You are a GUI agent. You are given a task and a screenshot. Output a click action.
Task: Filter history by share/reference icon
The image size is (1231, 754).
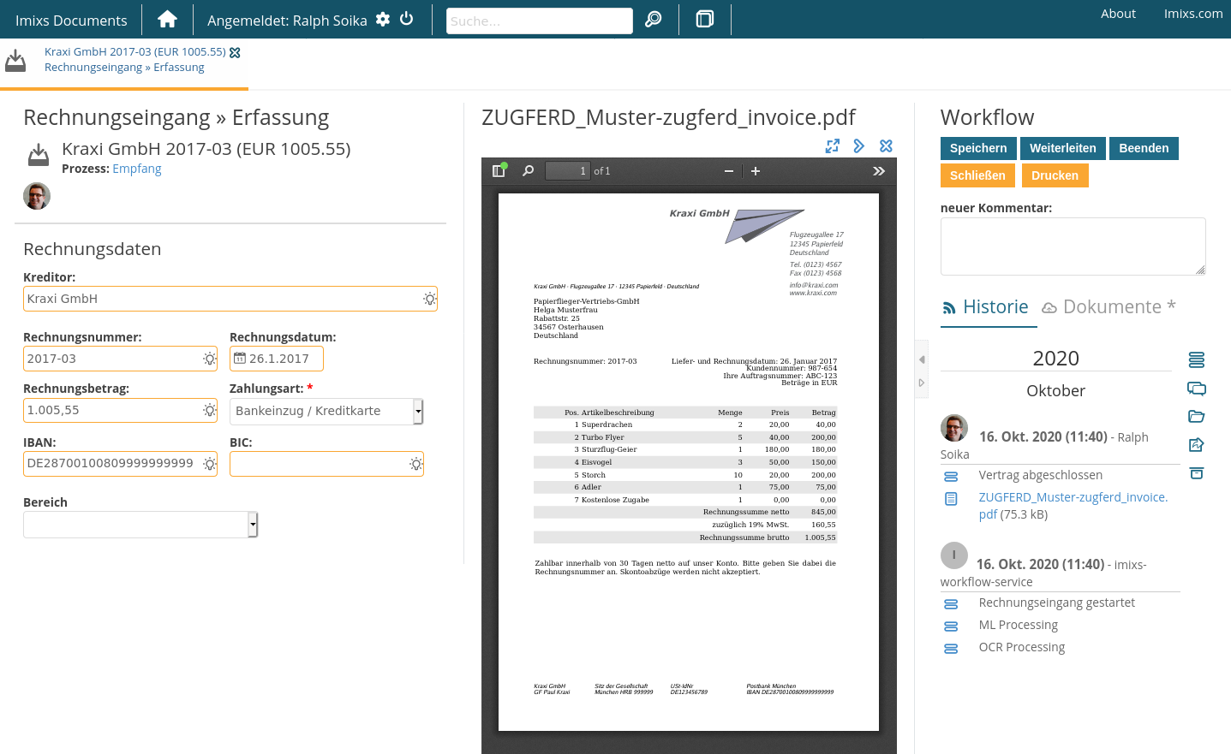point(1197,445)
